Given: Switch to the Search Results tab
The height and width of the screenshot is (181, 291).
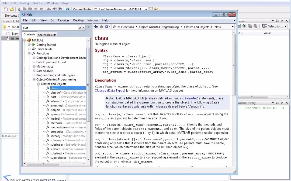Looking at the screenshot, I should pos(47,35).
